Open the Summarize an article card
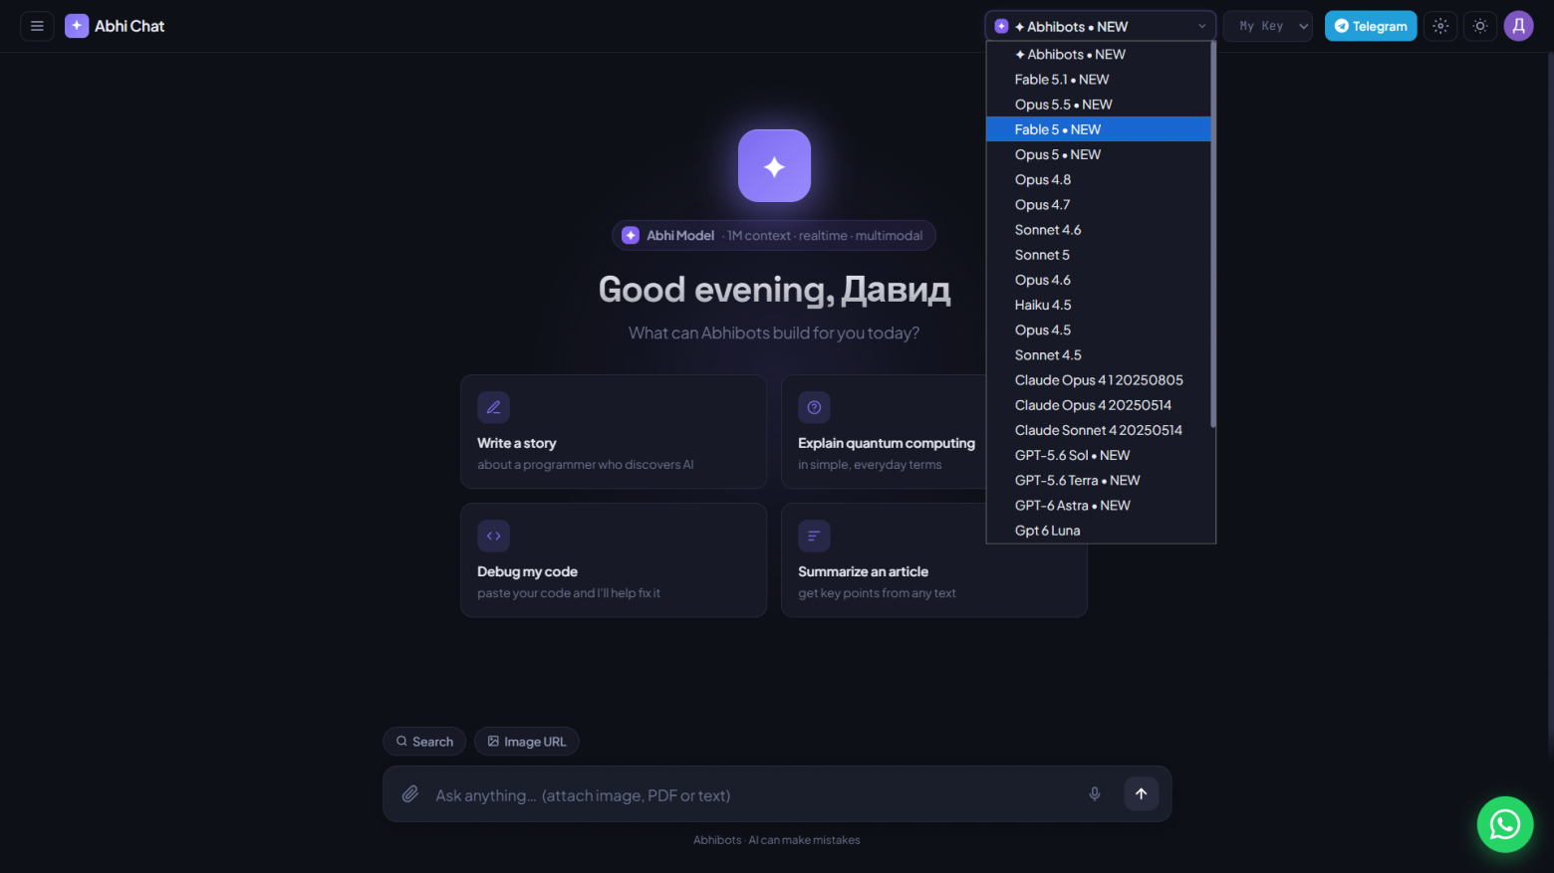 pos(934,559)
